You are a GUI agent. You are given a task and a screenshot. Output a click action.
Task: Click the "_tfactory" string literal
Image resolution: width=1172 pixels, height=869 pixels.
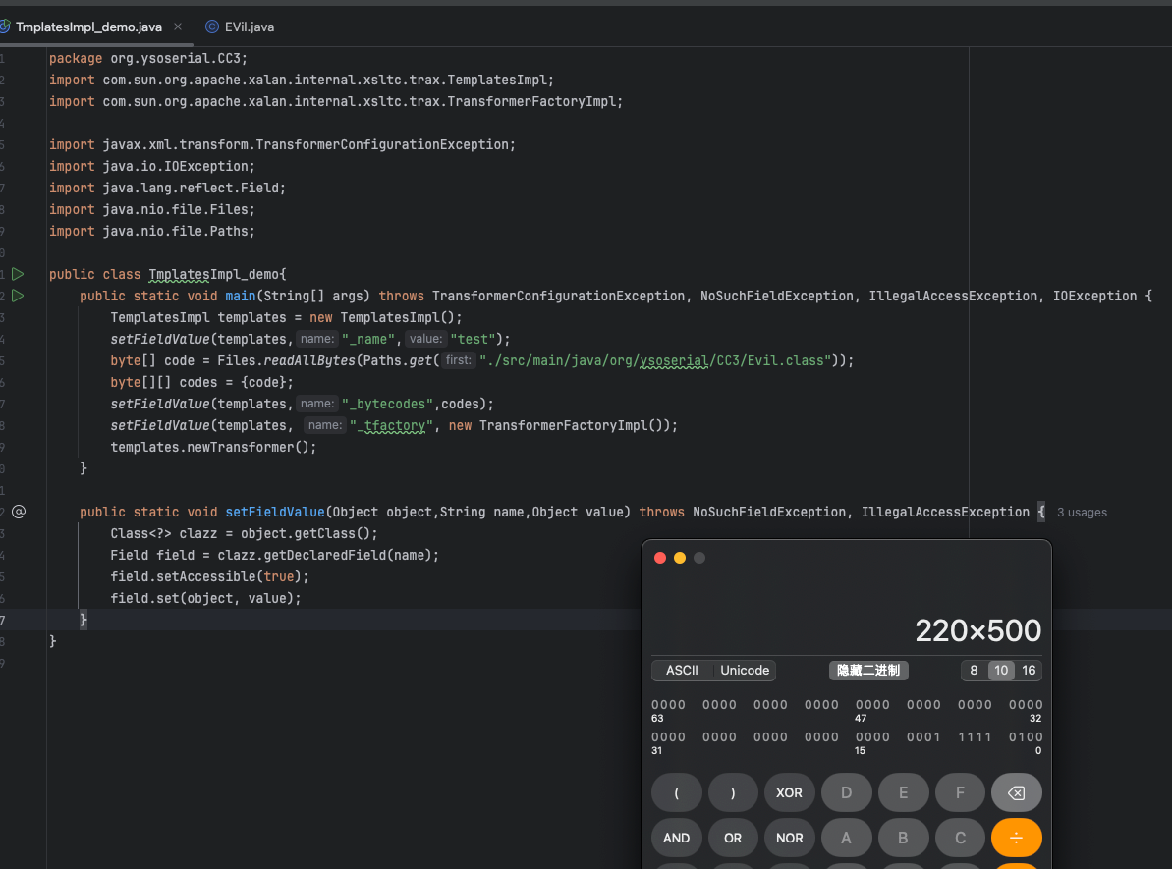pos(392,426)
